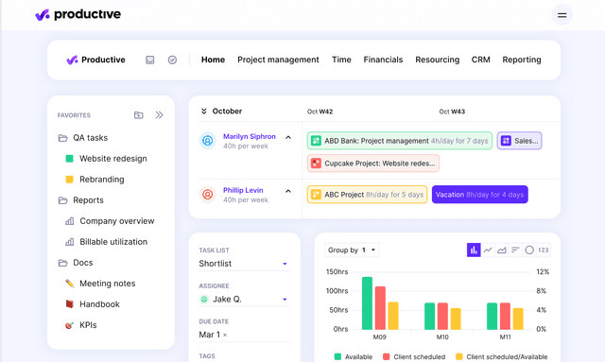Open the ABC Project booking
Viewport: 605px width, 362px height.
pyautogui.click(x=367, y=195)
